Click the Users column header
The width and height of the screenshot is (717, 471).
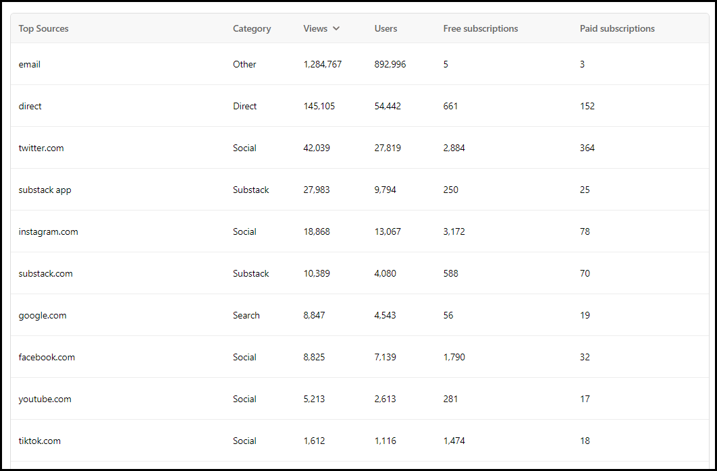click(386, 28)
